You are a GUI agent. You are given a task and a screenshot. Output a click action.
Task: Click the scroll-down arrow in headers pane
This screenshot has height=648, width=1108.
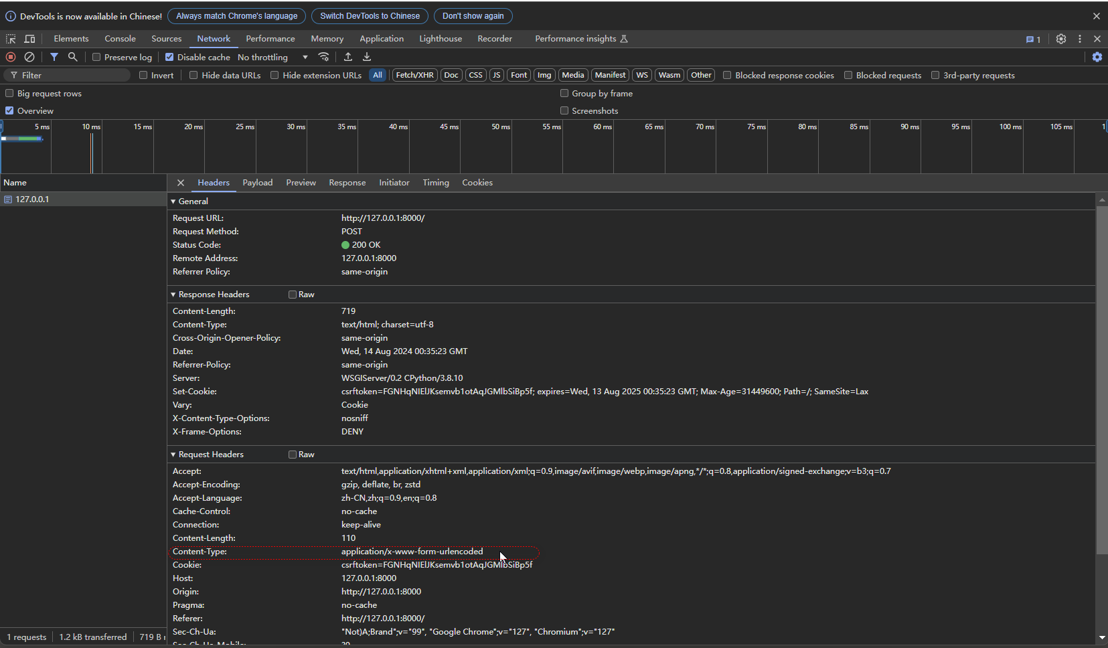[x=1102, y=638]
